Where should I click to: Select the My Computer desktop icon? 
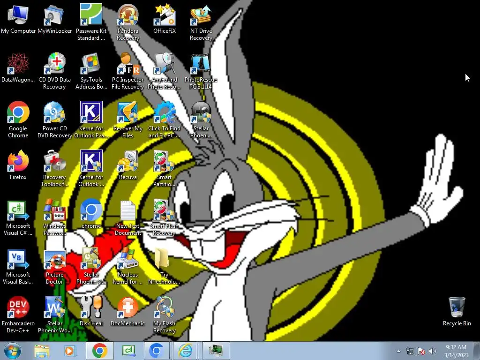click(x=18, y=20)
